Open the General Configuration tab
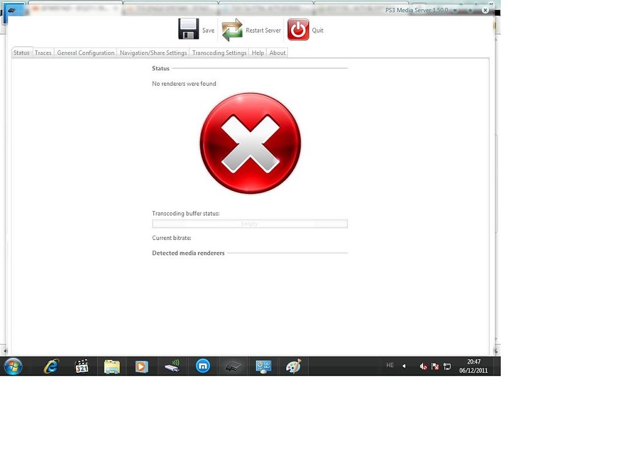 point(85,53)
